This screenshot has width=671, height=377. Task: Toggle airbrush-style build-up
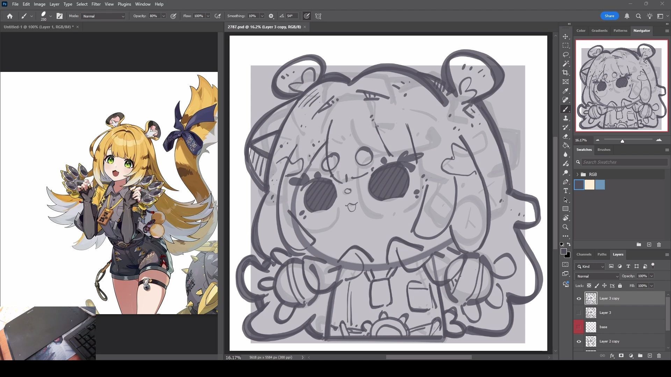pos(218,16)
